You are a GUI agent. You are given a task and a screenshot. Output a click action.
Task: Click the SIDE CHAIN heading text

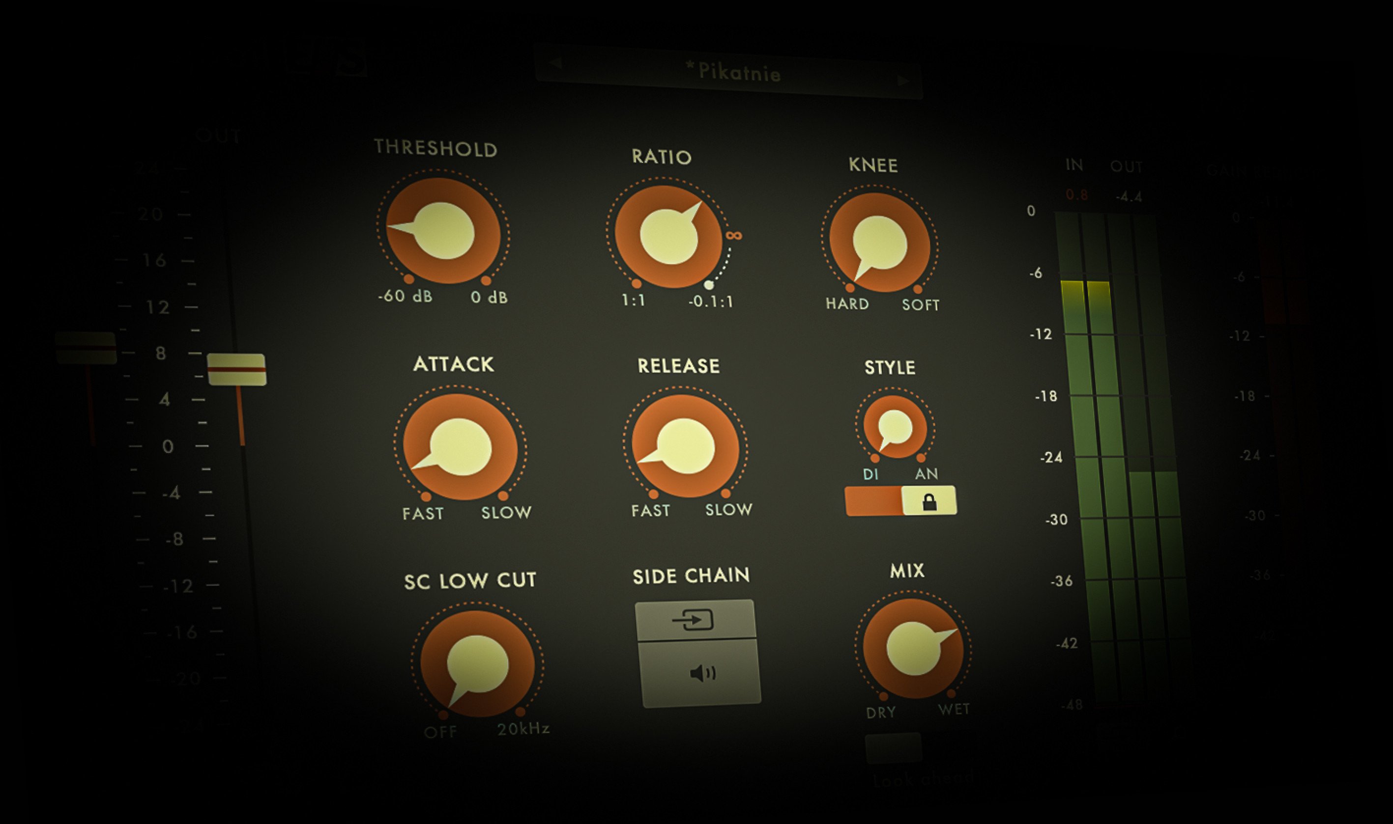691,576
